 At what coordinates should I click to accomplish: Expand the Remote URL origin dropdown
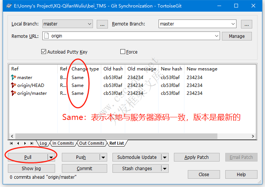217,36
